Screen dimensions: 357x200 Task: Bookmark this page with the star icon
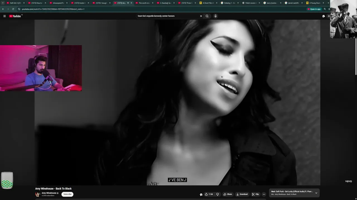(x=329, y=9)
